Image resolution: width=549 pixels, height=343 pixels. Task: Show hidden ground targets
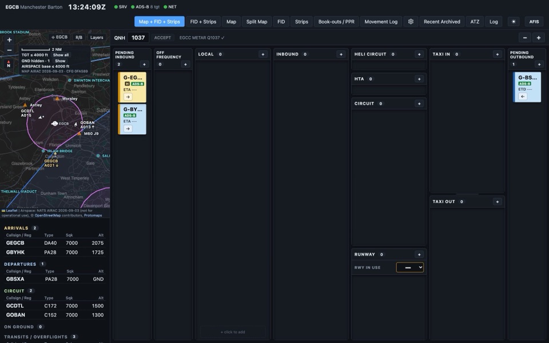pos(60,61)
